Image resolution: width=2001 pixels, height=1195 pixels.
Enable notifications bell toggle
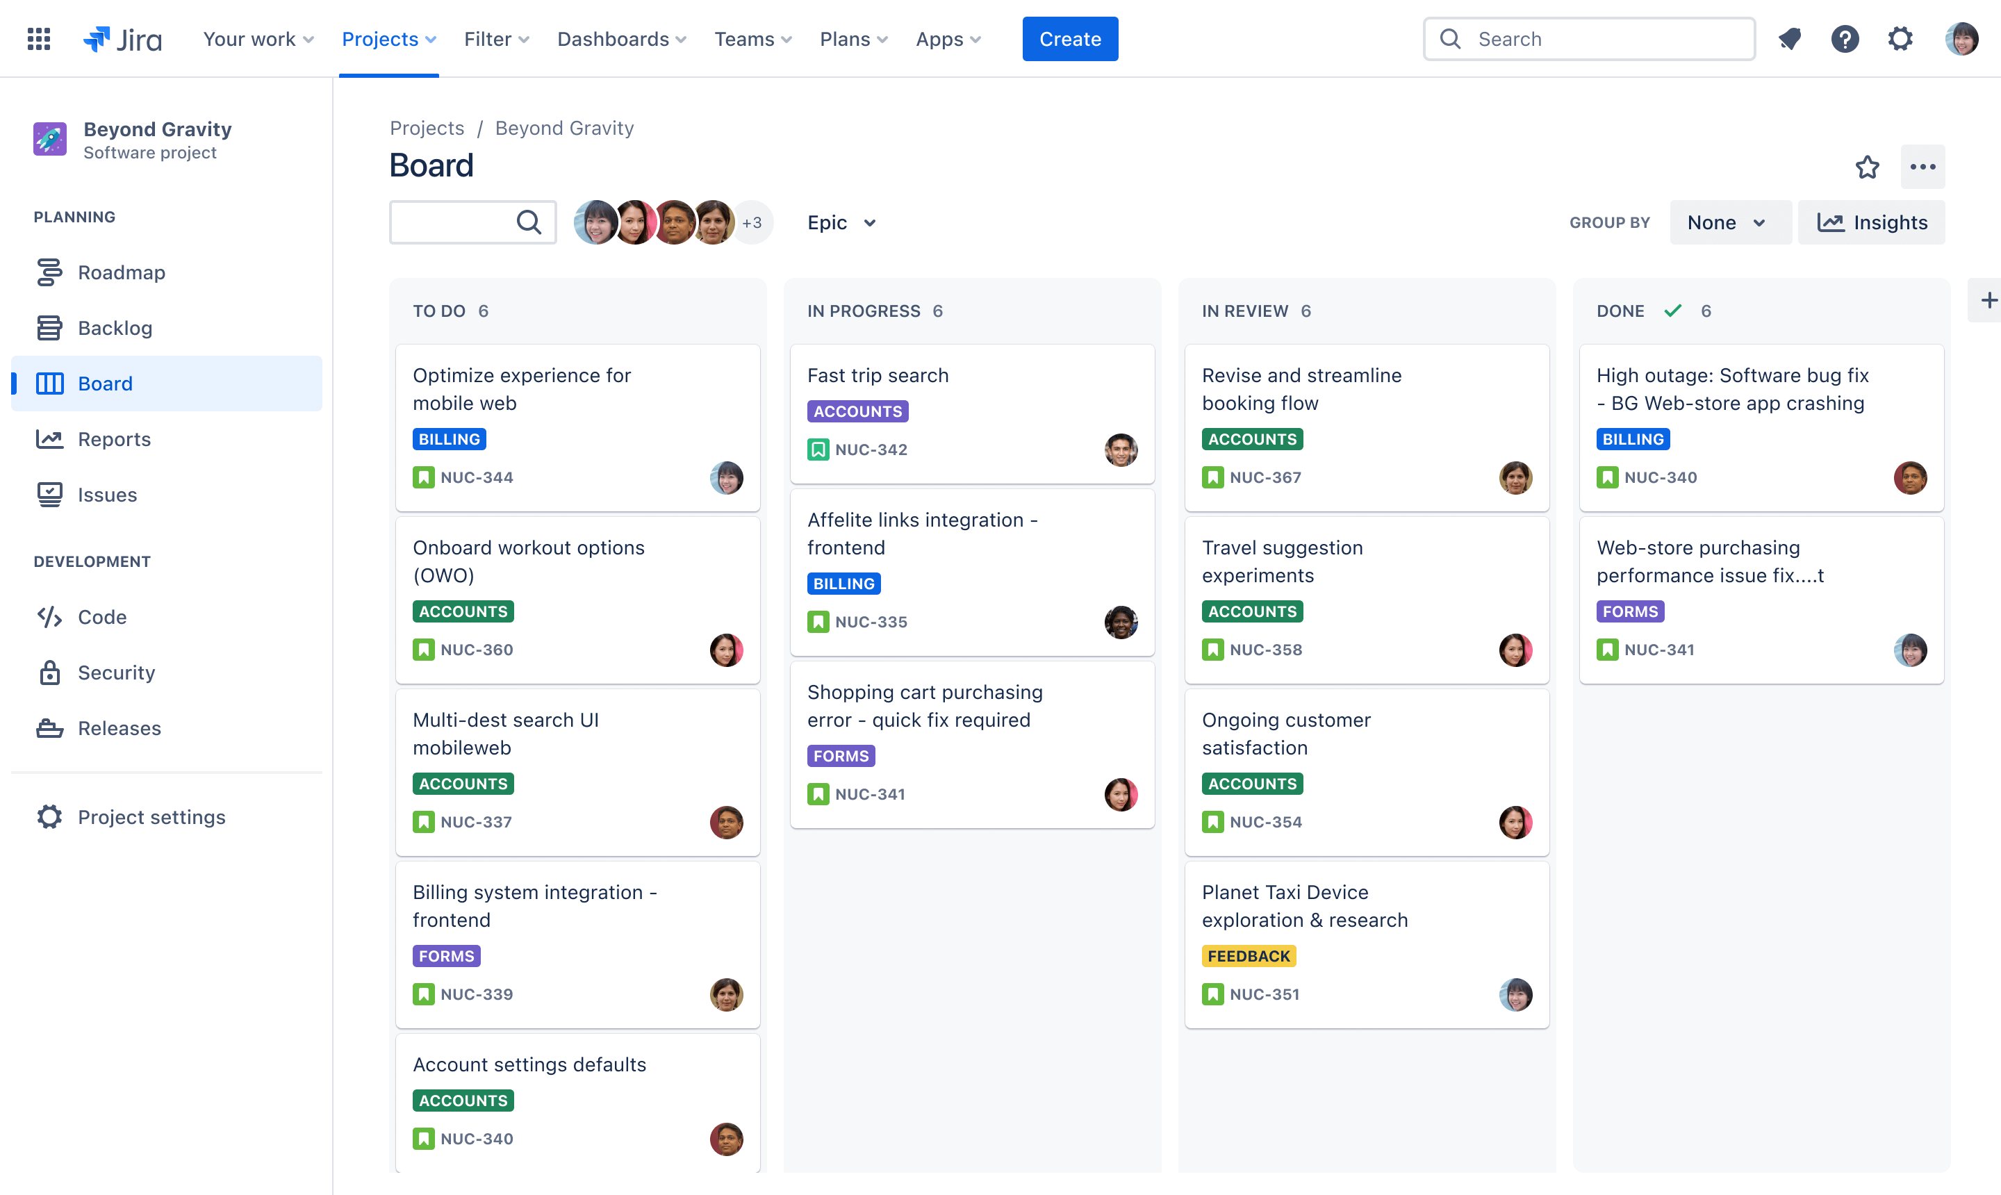tap(1790, 38)
